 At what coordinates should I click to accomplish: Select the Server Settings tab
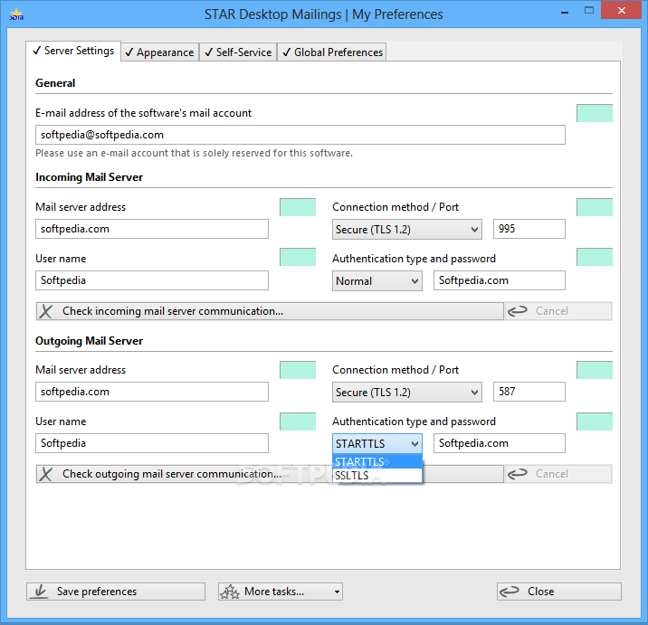coord(73,51)
